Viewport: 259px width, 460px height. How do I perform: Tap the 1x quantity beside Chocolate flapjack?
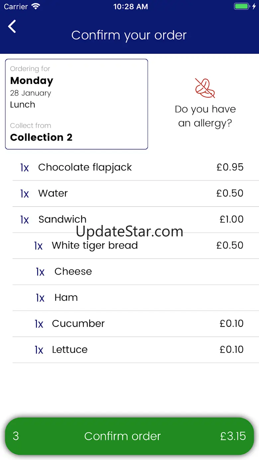[25, 168]
